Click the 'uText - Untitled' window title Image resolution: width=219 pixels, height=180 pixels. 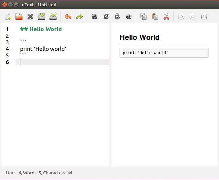(x=39, y=4)
